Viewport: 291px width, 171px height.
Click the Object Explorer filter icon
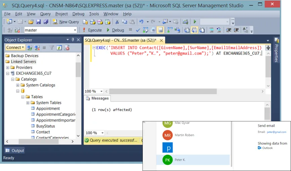click(x=51, y=48)
